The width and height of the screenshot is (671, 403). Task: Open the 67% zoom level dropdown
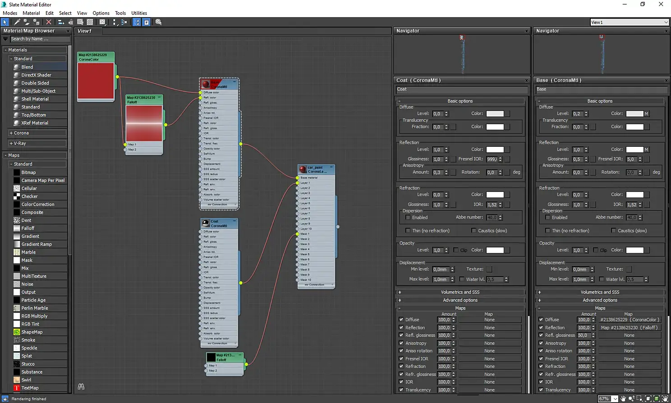615,399
